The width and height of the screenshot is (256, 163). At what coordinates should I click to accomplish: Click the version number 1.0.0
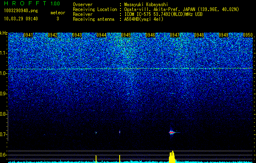pos(55,4)
